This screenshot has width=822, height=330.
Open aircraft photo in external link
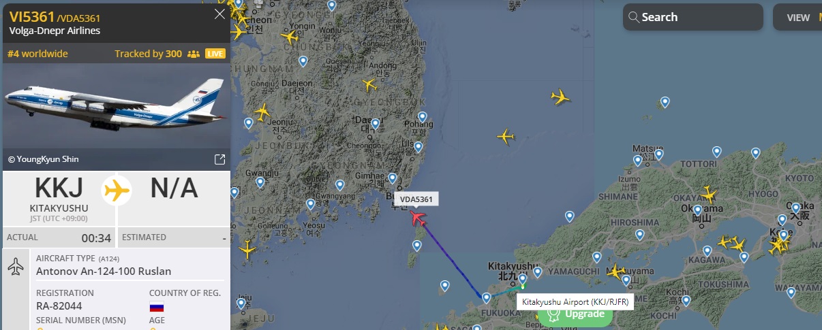(219, 159)
